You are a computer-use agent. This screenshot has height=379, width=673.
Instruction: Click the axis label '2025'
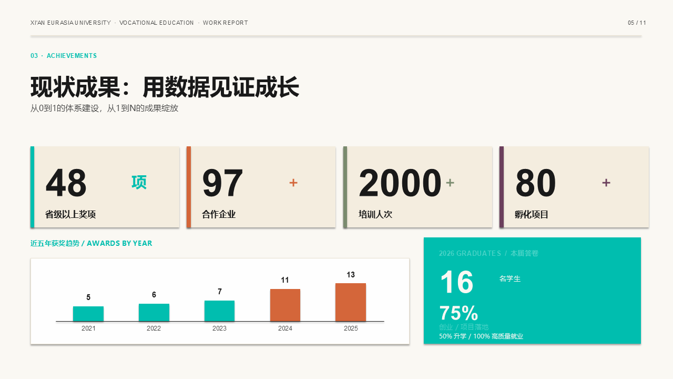coord(351,328)
